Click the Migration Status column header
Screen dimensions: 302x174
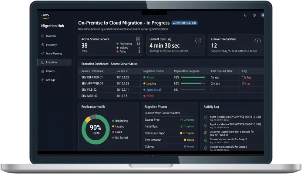(153, 71)
